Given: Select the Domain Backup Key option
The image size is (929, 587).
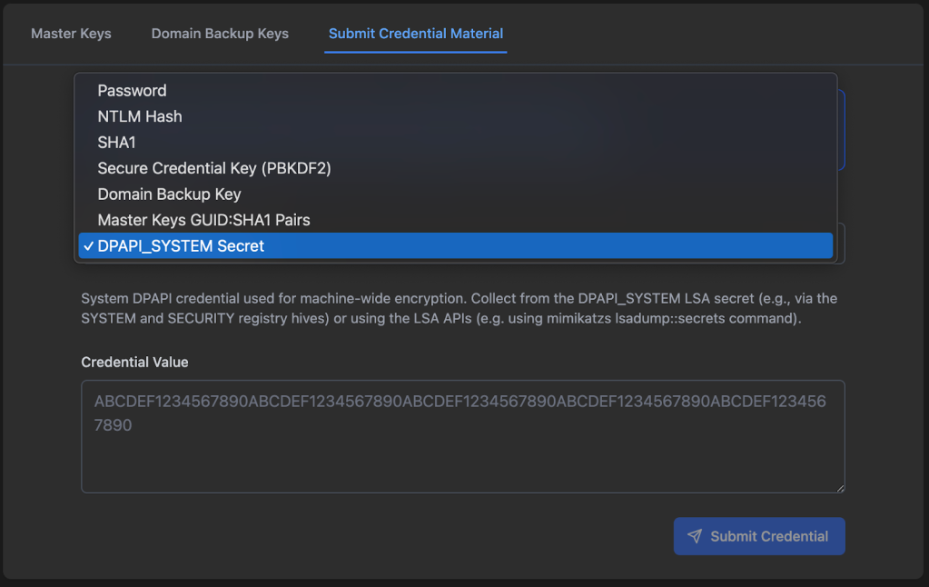Looking at the screenshot, I should click(169, 194).
